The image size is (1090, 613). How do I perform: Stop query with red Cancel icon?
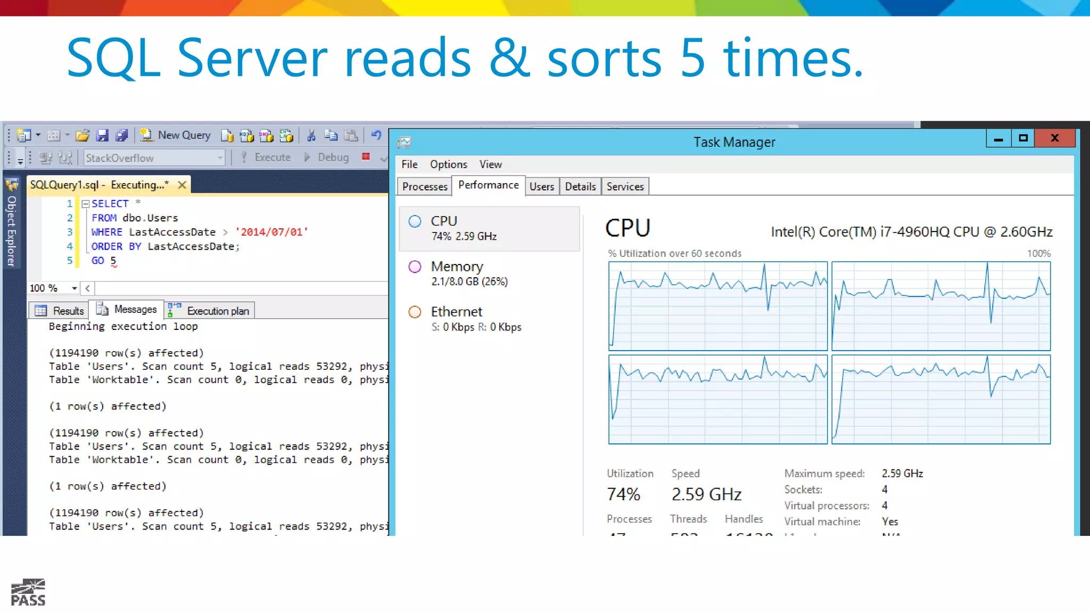tap(366, 156)
